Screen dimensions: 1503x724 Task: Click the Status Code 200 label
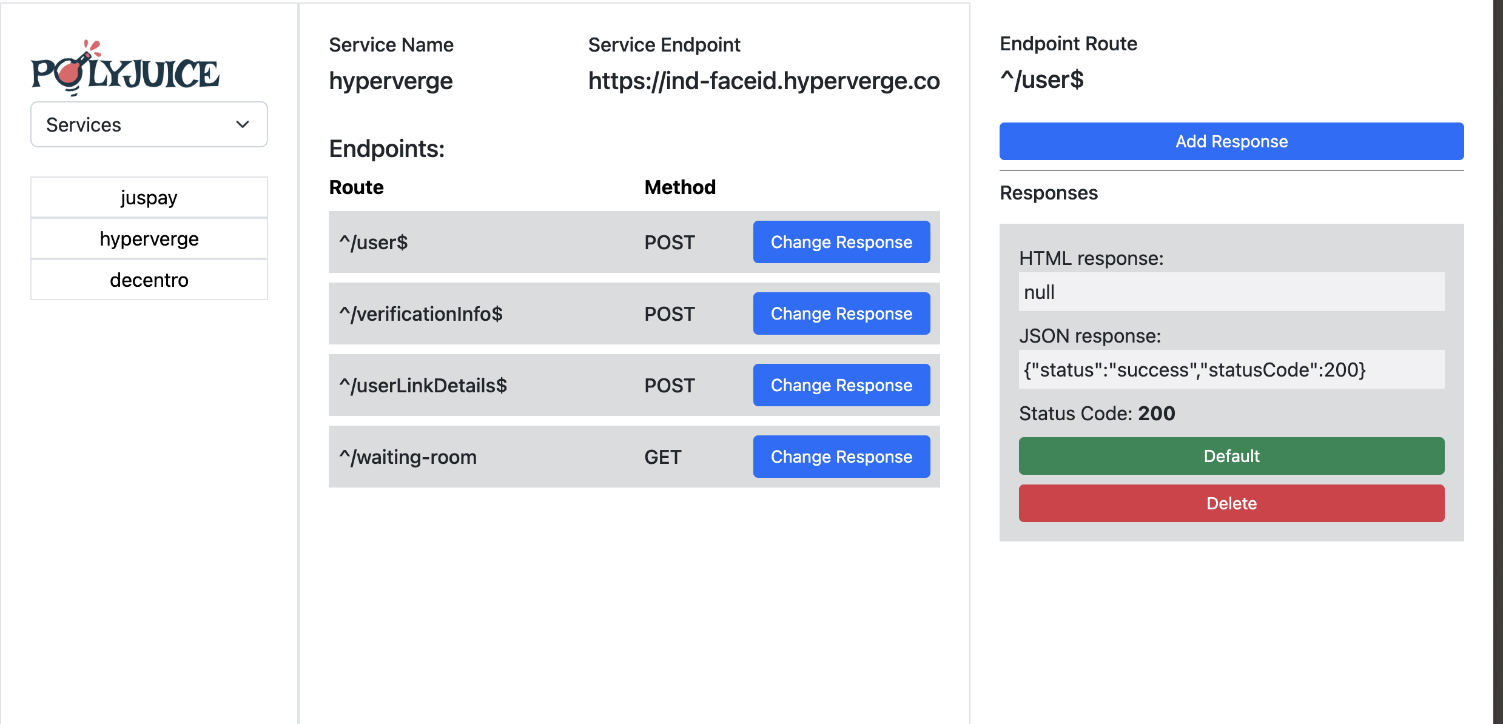1097,413
